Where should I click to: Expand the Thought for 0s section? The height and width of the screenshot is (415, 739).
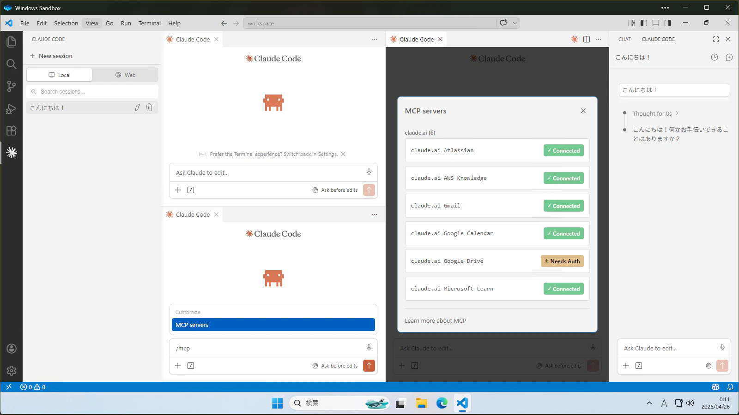click(x=655, y=113)
